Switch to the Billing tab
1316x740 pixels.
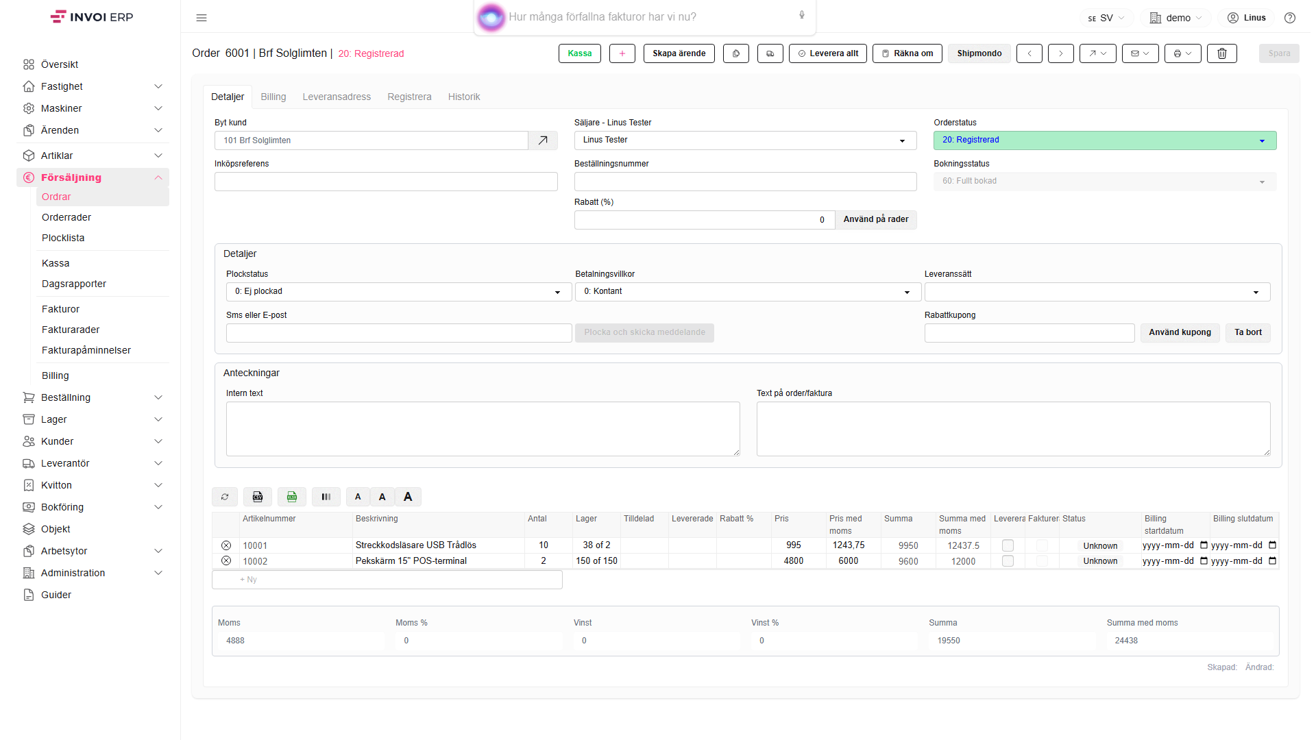click(273, 97)
